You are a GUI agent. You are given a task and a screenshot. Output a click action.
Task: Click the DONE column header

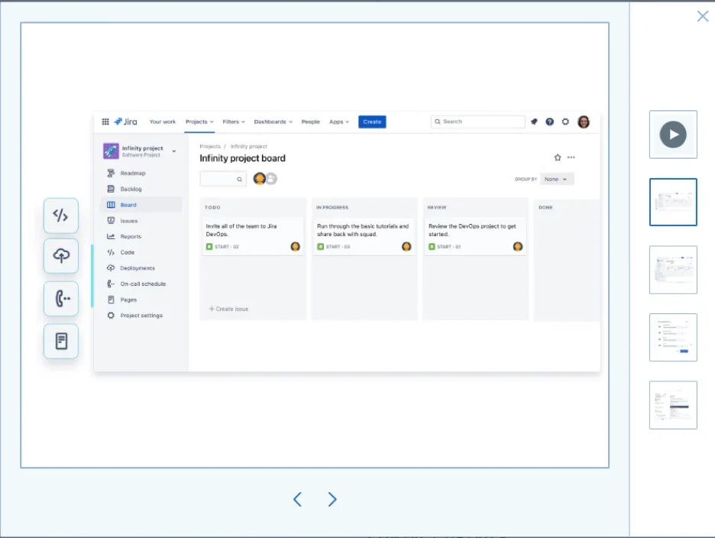point(545,208)
